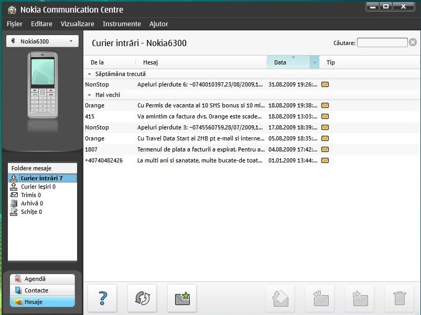Click sender '+40740482426' in the list
Image resolution: width=421 pixels, height=315 pixels.
(104, 160)
